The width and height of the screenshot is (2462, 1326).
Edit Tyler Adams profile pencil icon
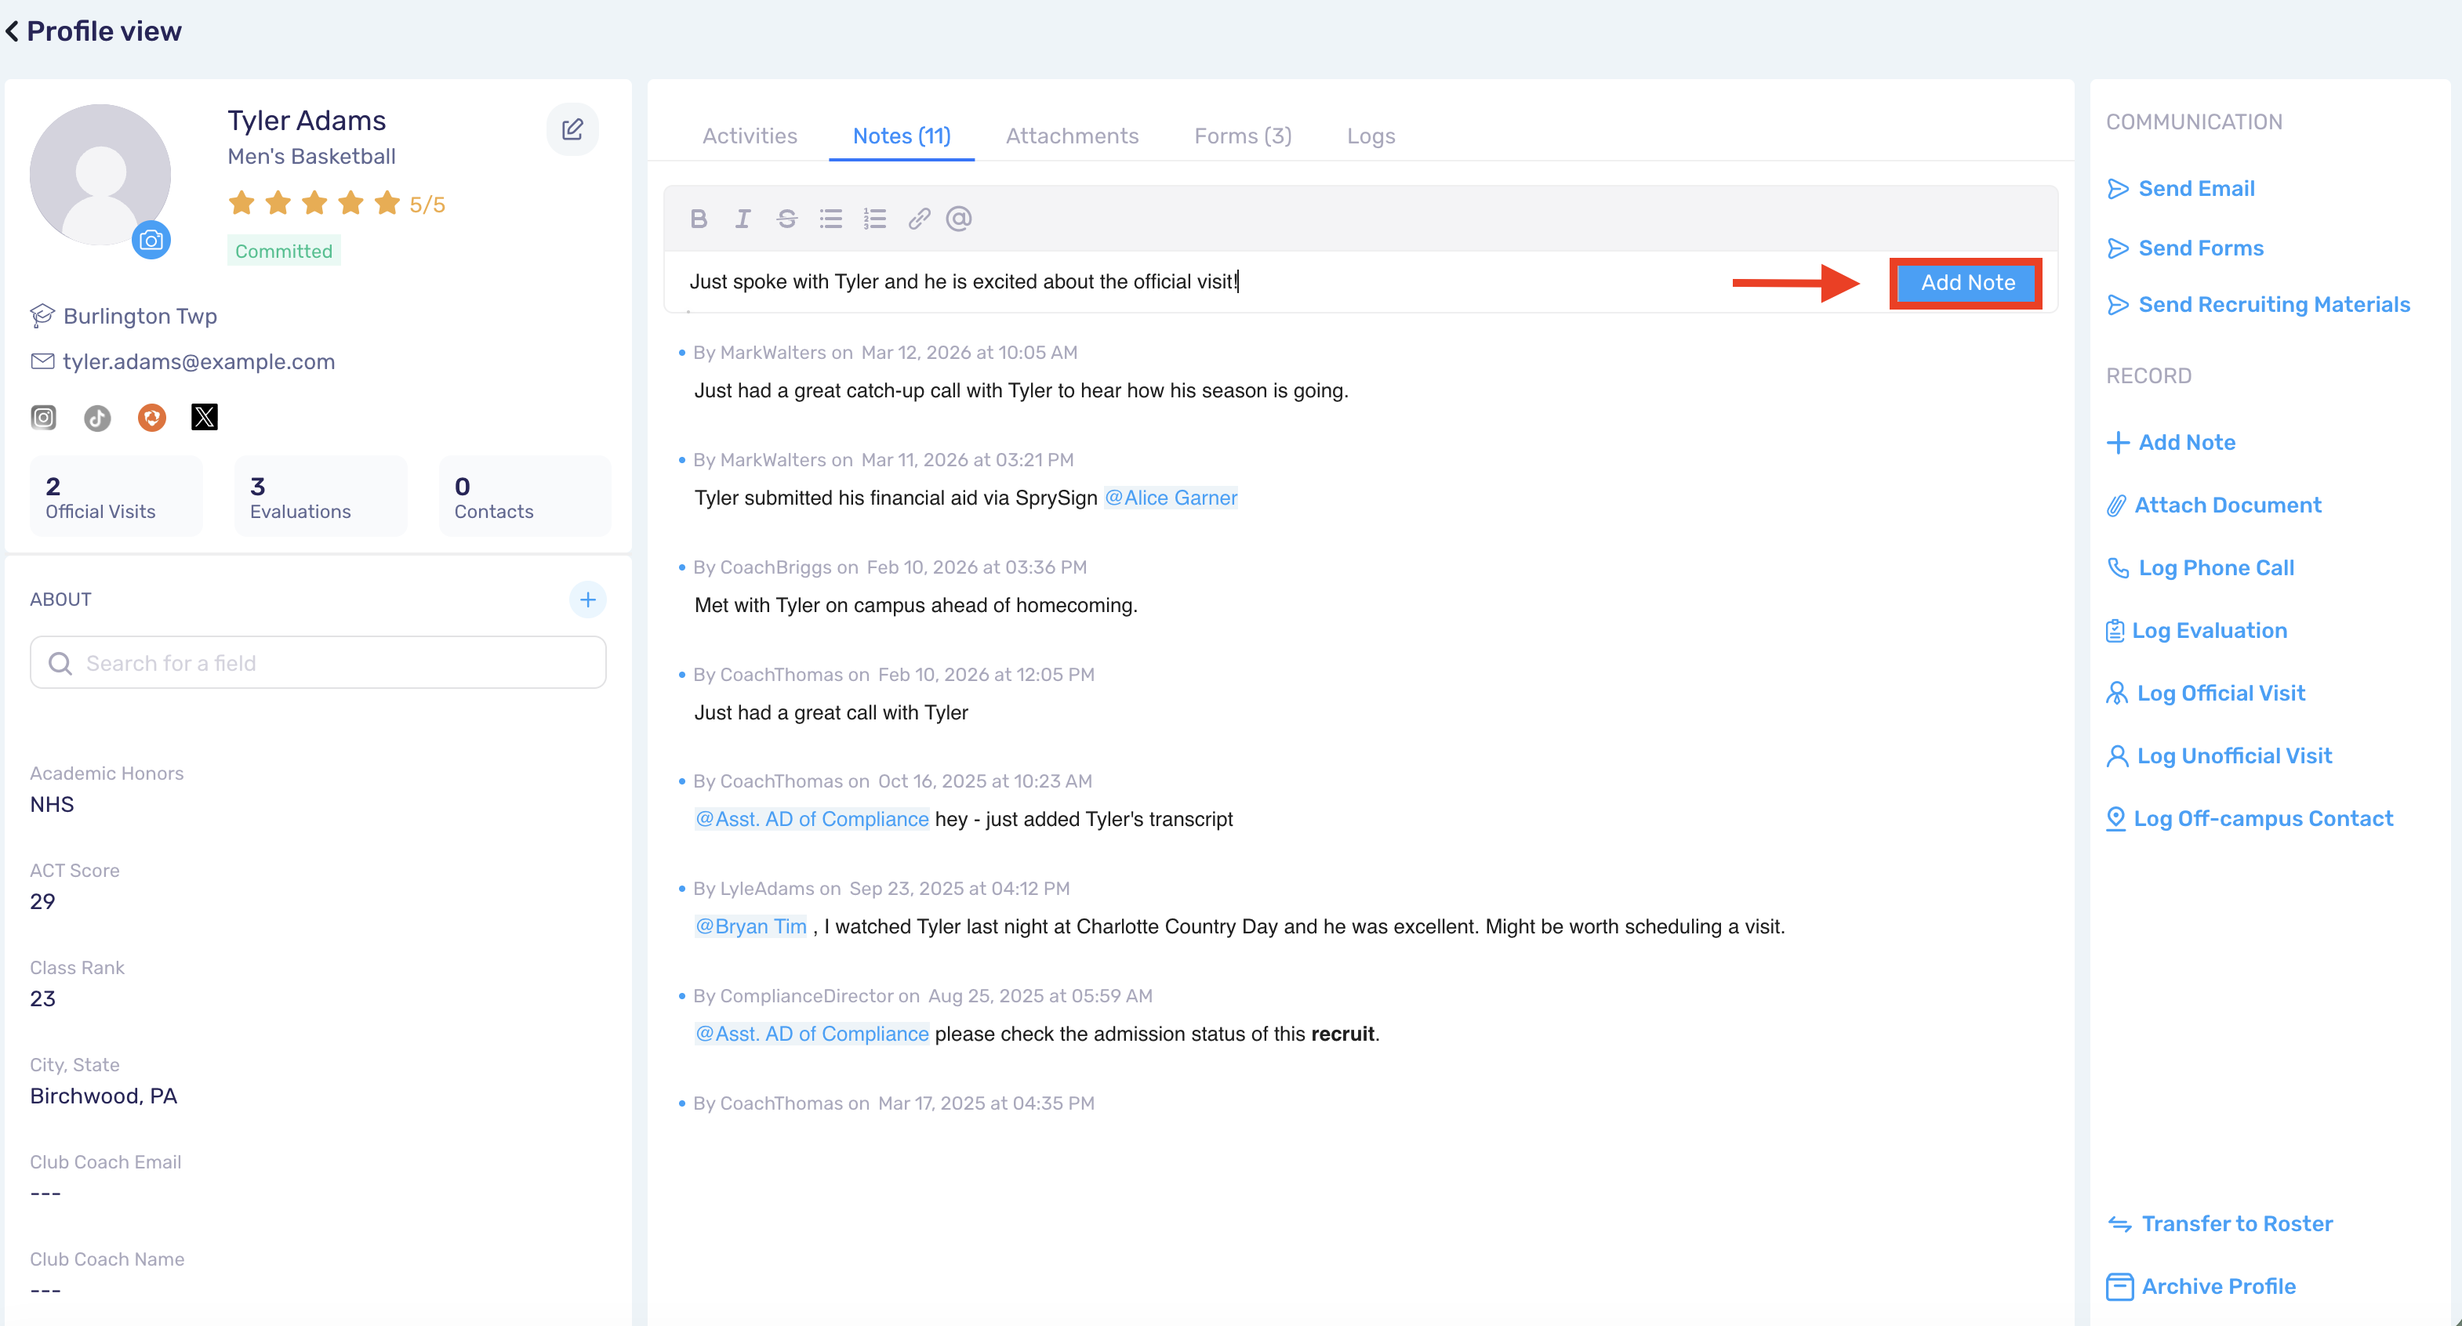(572, 129)
